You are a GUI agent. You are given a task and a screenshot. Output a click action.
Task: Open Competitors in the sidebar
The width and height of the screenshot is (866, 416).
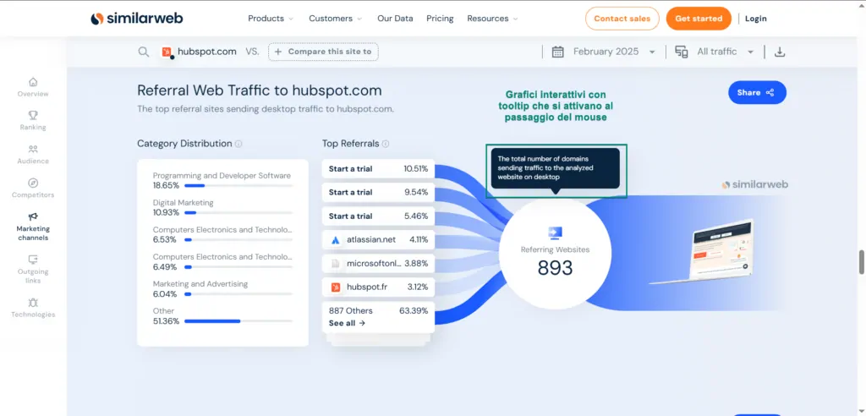[x=33, y=189]
